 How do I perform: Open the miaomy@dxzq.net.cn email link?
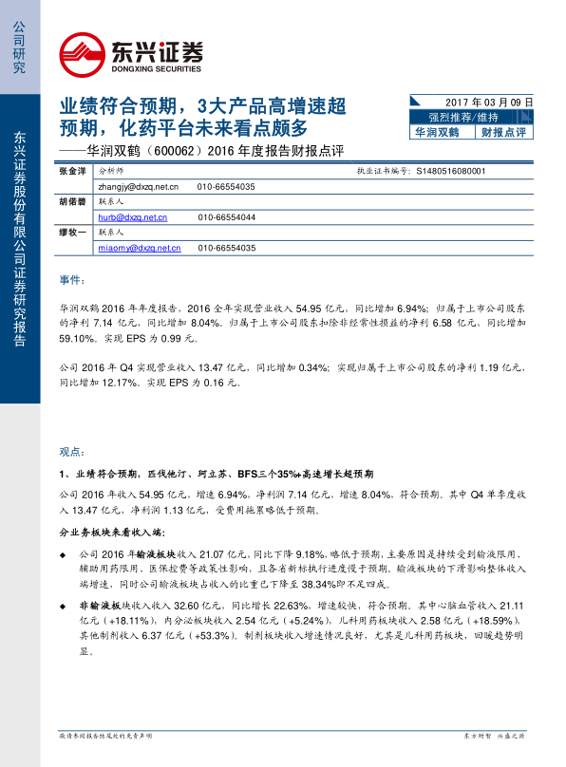(x=140, y=248)
